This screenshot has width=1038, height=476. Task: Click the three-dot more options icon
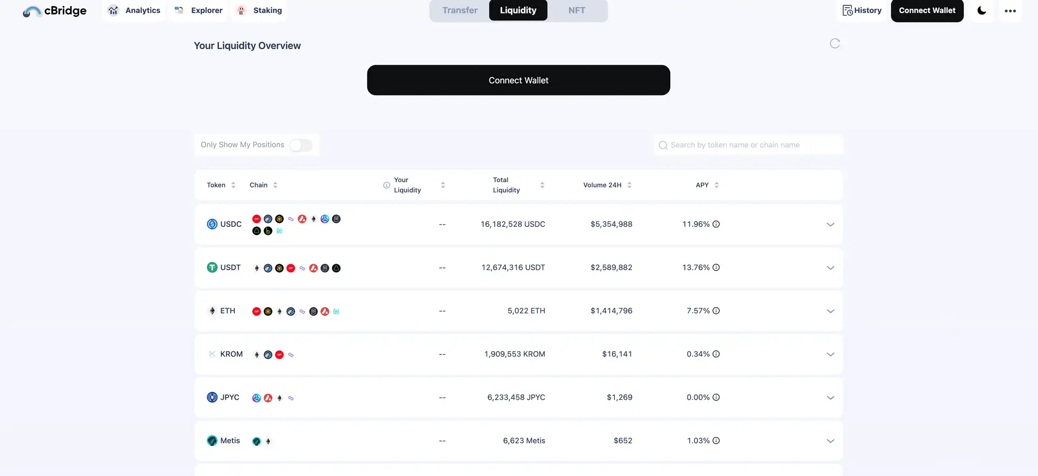point(1010,11)
